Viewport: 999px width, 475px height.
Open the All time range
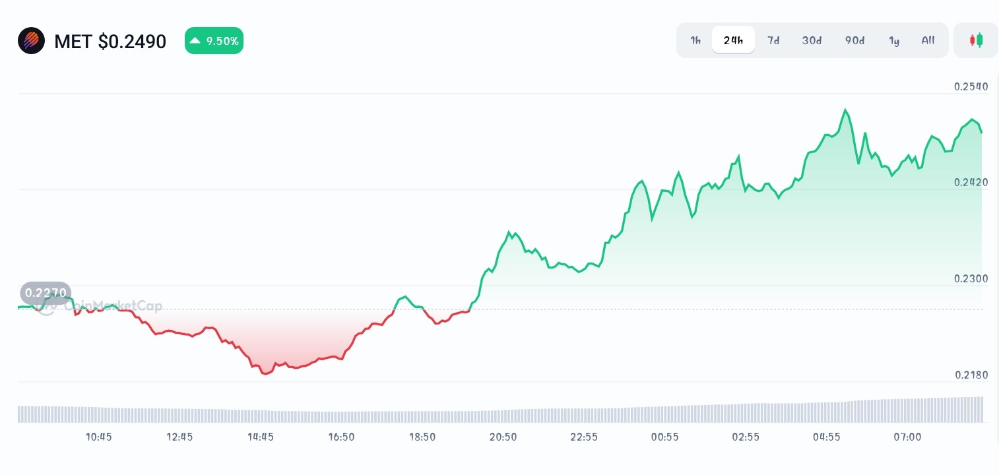[x=928, y=40]
